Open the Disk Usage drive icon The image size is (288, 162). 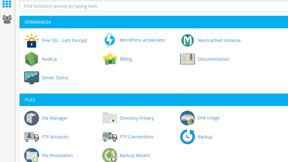[187, 118]
